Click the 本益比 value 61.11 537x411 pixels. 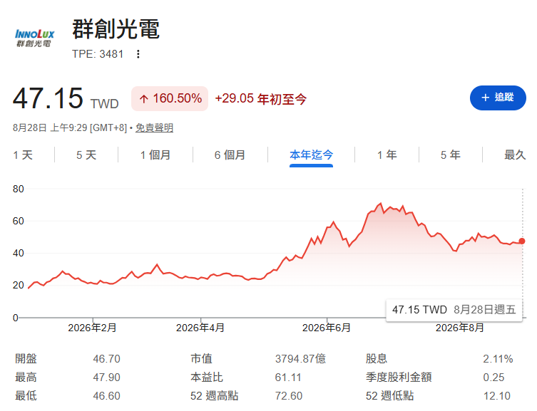click(x=288, y=377)
